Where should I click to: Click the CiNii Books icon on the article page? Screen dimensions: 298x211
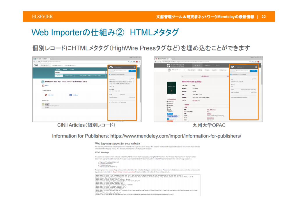coord(70,95)
